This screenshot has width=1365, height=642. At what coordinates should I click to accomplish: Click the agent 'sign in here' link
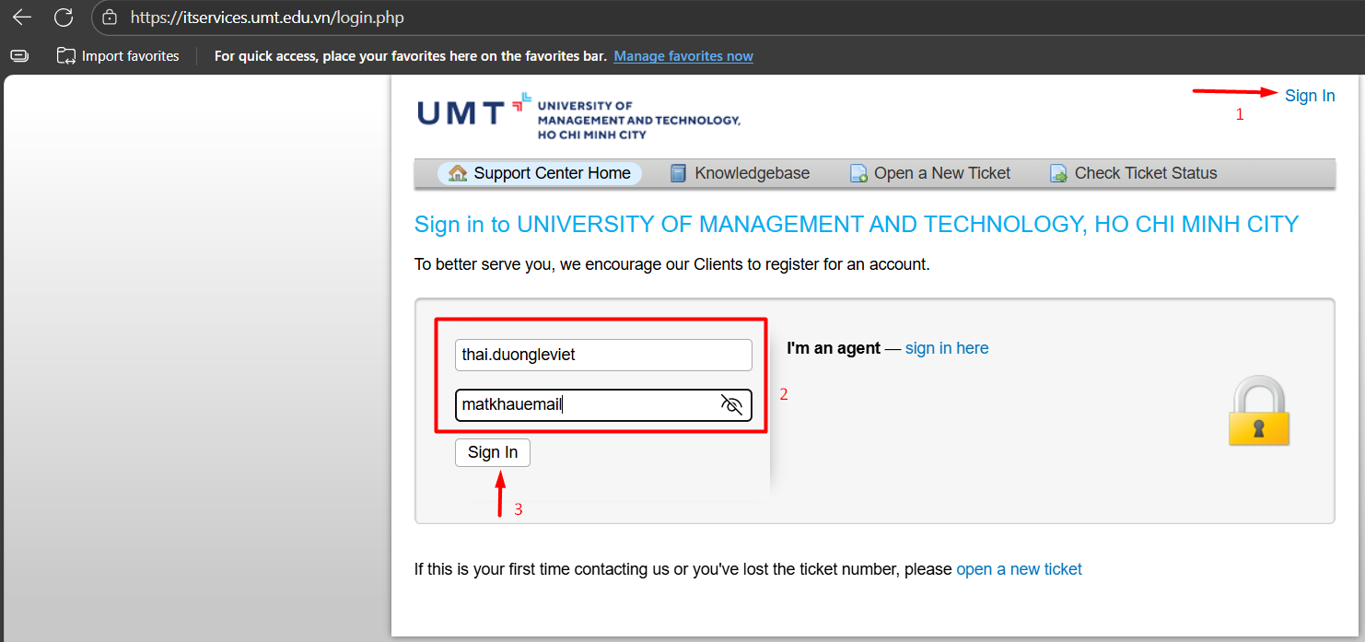(946, 348)
